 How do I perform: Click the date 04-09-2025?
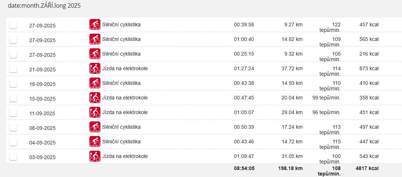tap(42, 143)
